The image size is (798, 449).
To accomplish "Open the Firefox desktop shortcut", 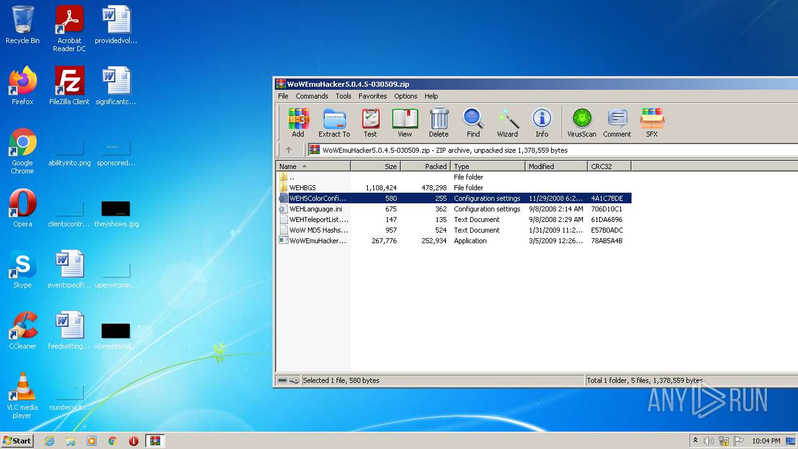I will (x=22, y=86).
